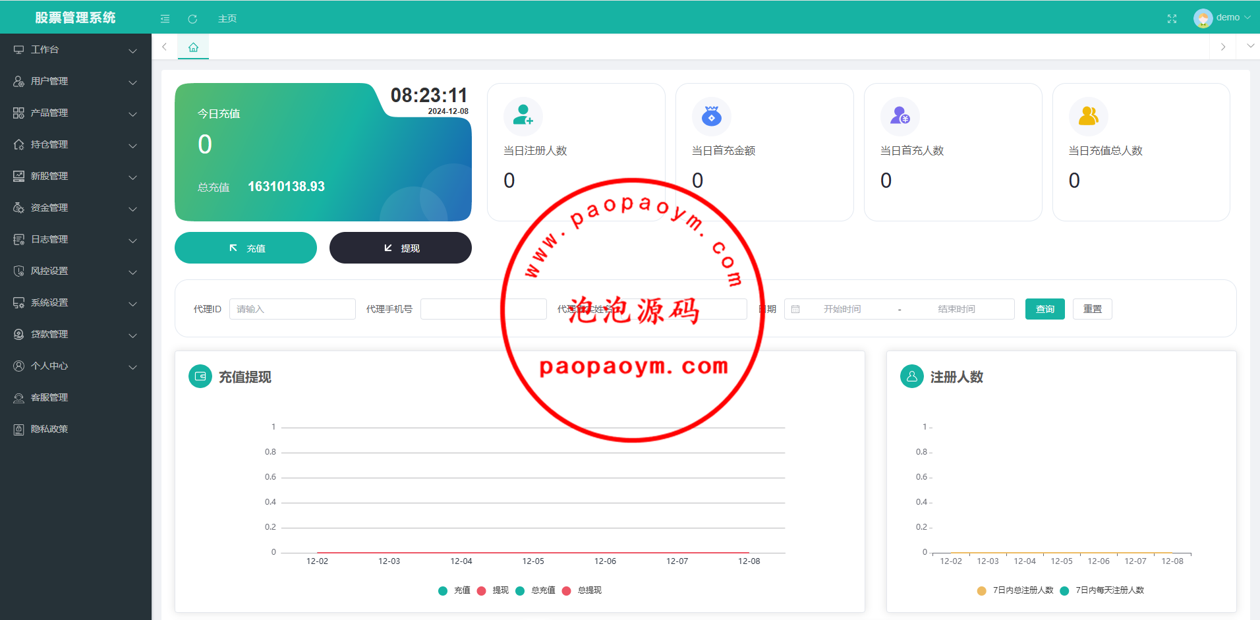This screenshot has height=620, width=1260.
Task: Expand the 日志管理 menu chevron
Action: (x=132, y=240)
